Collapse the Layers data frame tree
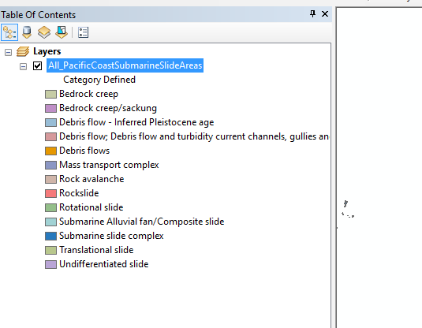422x328 pixels. [9, 52]
